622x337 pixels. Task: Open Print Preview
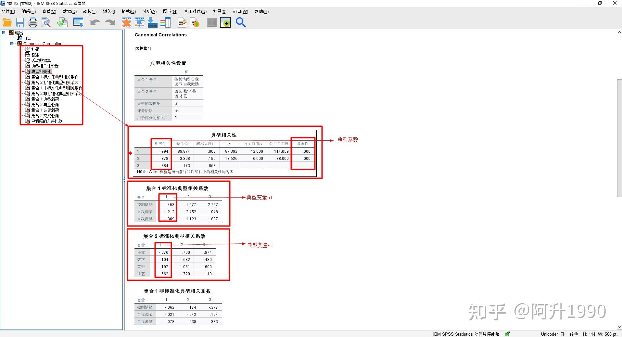pyautogui.click(x=46, y=22)
